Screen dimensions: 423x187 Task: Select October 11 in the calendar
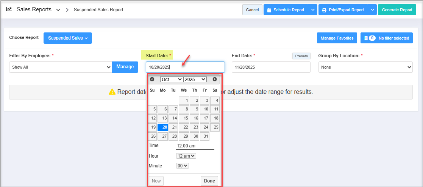[215, 109]
